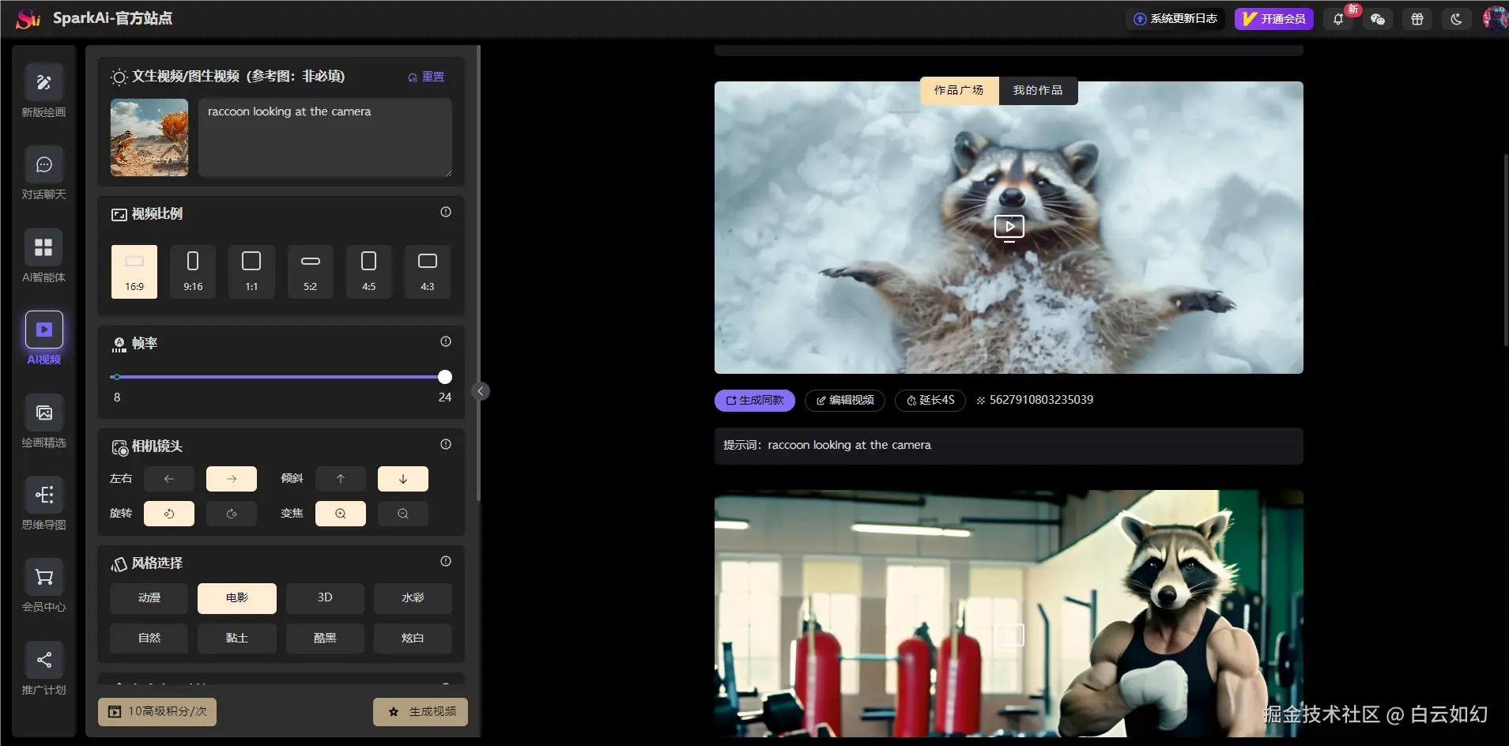Click the seed number 5627910803235039
Viewport: 1509px width, 746px height.
[x=1041, y=400]
